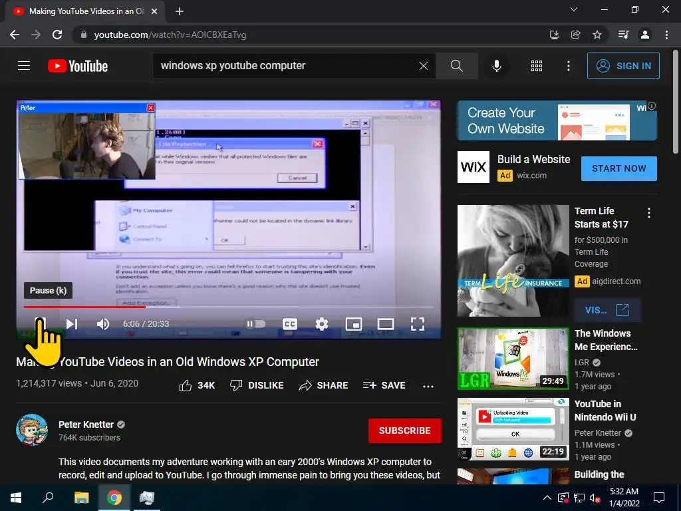Open the Chrome three-dot menu
The height and width of the screenshot is (511, 681).
coord(666,35)
